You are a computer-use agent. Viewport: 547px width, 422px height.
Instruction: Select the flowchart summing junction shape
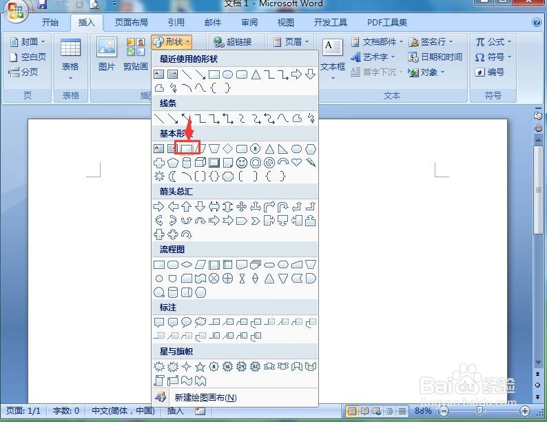[214, 279]
